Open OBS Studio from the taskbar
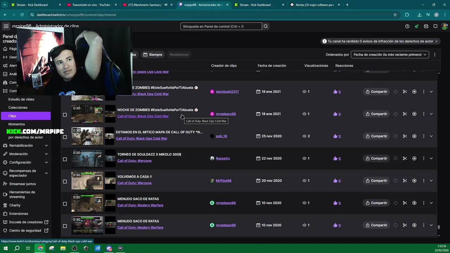 pyautogui.click(x=75, y=248)
